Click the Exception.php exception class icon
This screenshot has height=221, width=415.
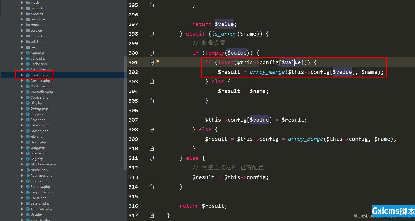pos(28,125)
